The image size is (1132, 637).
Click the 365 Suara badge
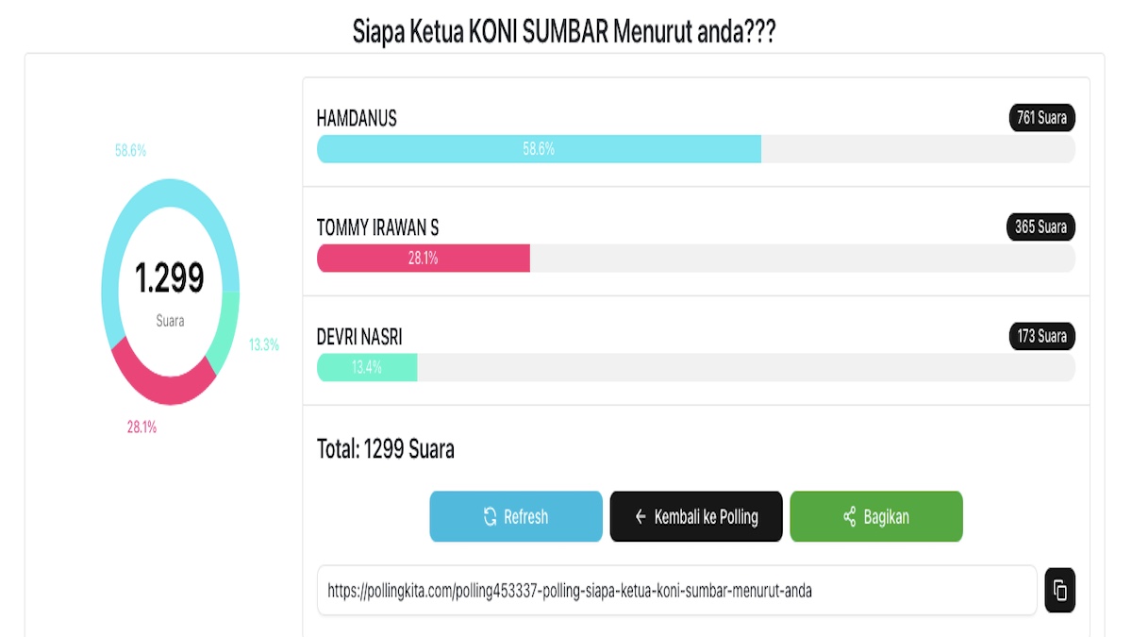tap(1040, 226)
